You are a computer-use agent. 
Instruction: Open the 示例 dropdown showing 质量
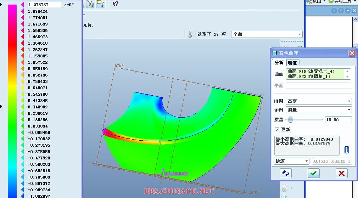[319, 110]
